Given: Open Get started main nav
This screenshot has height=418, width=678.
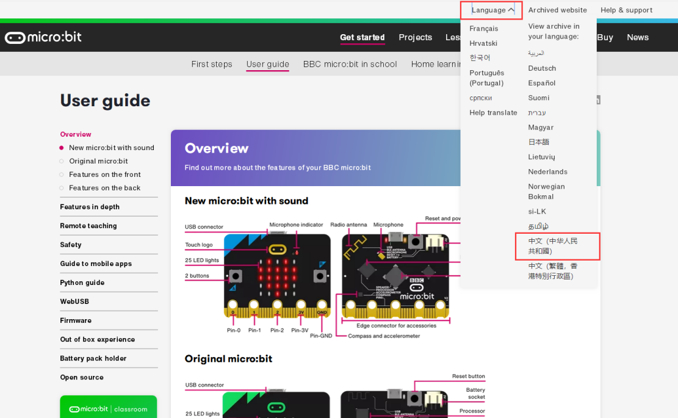Looking at the screenshot, I should click(x=362, y=37).
